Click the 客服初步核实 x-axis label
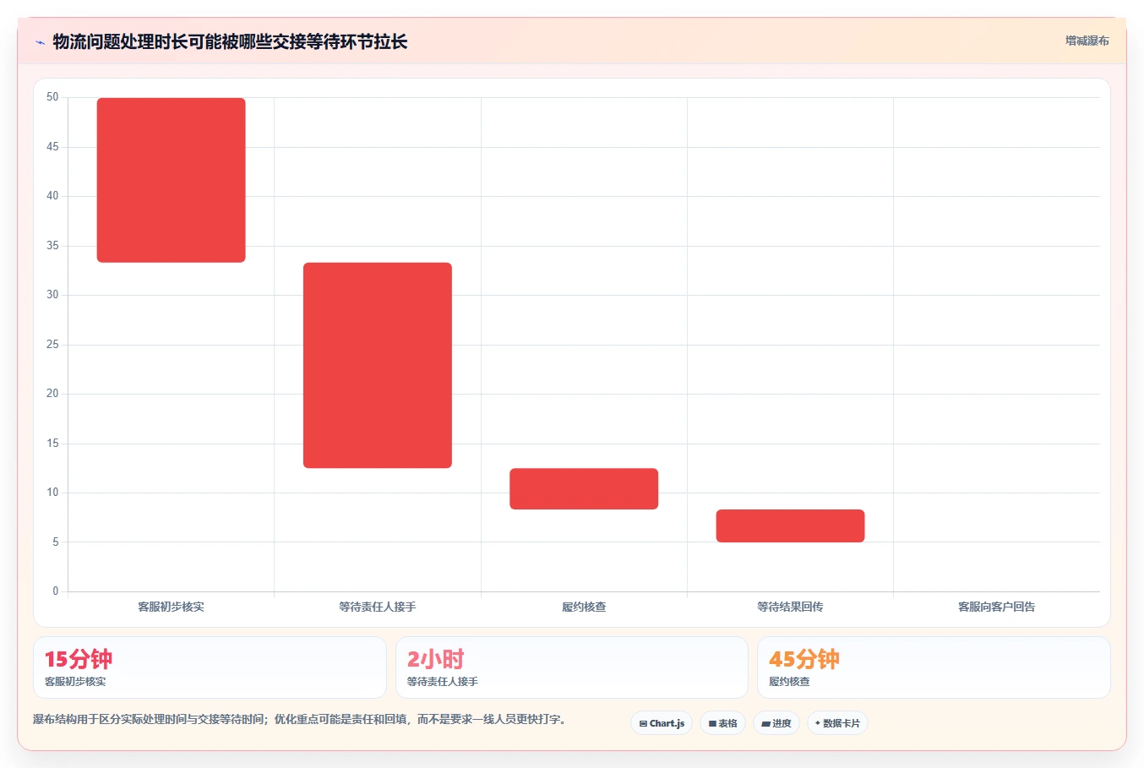Viewport: 1144px width, 768px height. (172, 607)
